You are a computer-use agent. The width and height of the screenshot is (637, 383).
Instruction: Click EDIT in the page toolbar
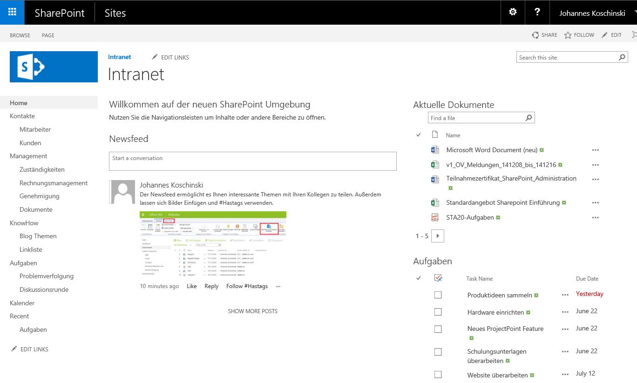612,35
